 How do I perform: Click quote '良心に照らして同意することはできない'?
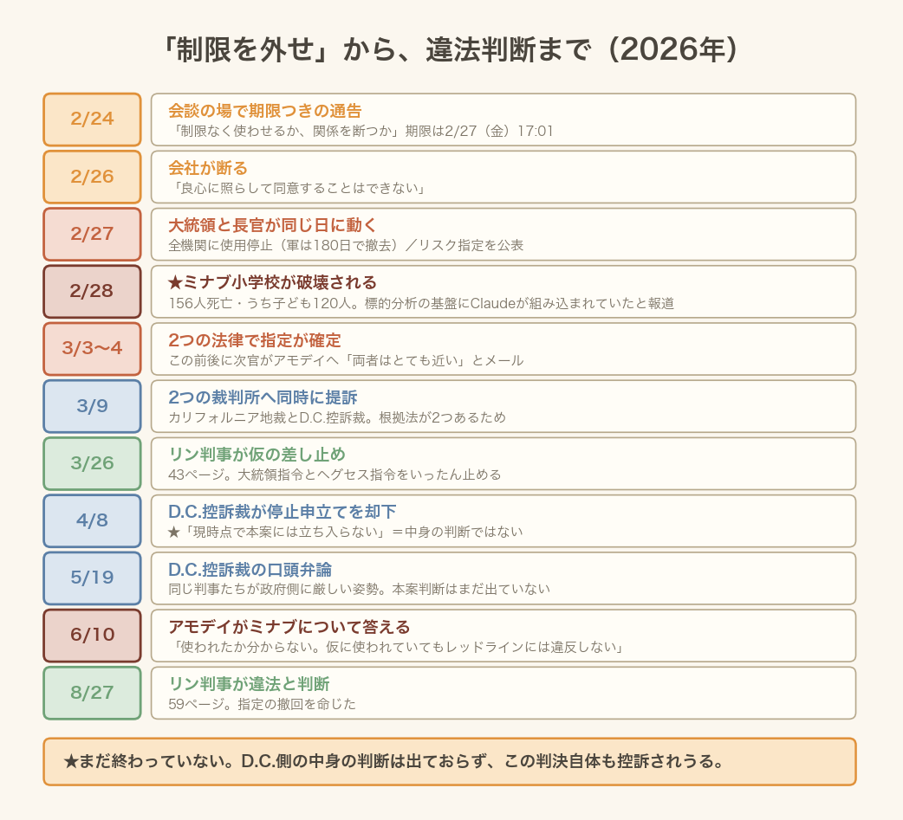[300, 188]
